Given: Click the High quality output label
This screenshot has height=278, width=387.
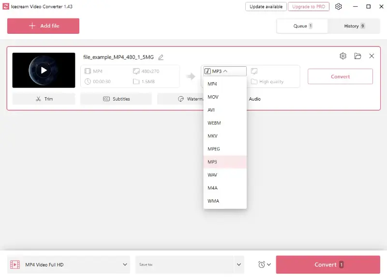Looking at the screenshot, I should coord(271,82).
